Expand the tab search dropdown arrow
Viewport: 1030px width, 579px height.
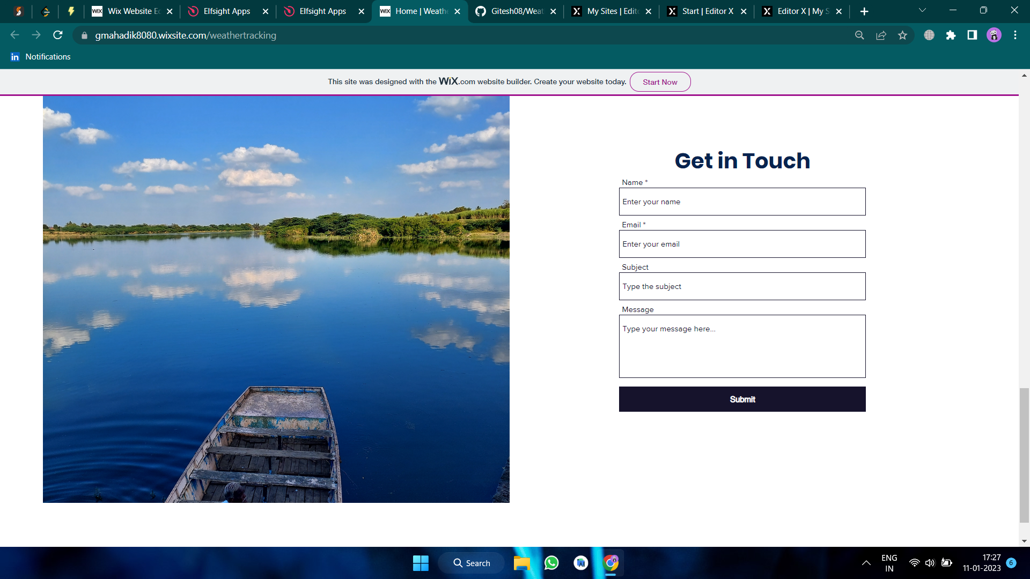tap(922, 11)
